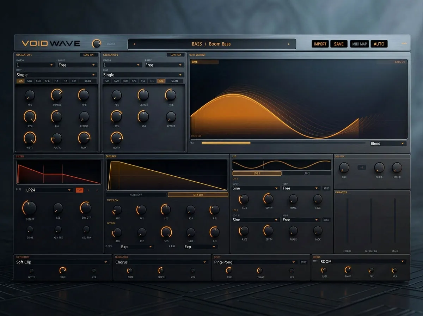Open the Blend dropdown under wavetable display
Screen dimensions: 423x316
[388, 144]
